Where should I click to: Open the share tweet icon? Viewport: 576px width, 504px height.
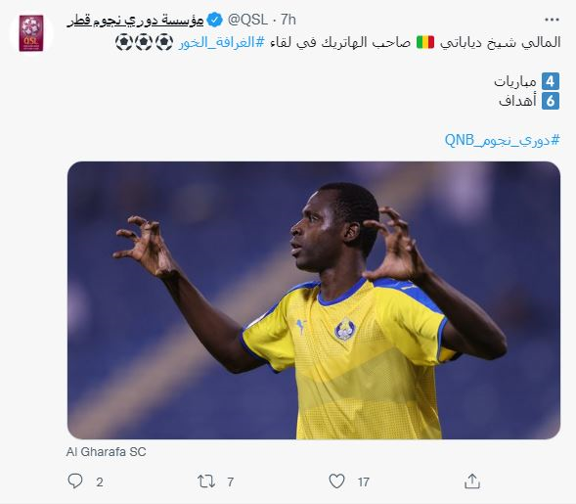coord(472,481)
